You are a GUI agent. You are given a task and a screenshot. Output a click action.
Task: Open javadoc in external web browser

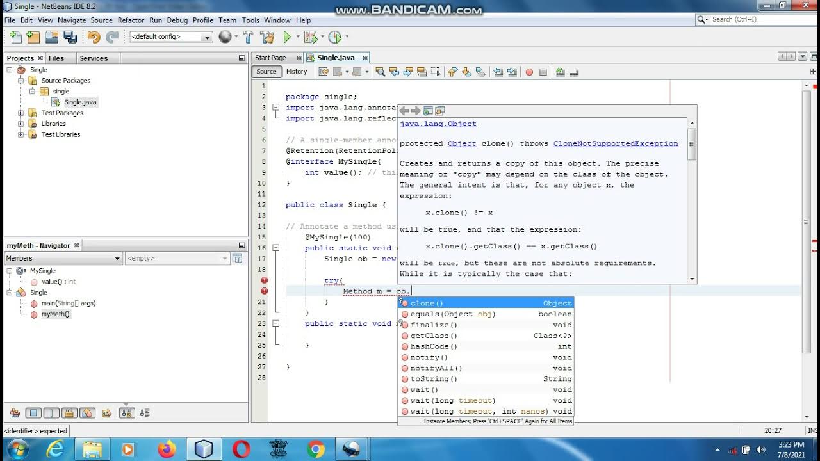(428, 111)
